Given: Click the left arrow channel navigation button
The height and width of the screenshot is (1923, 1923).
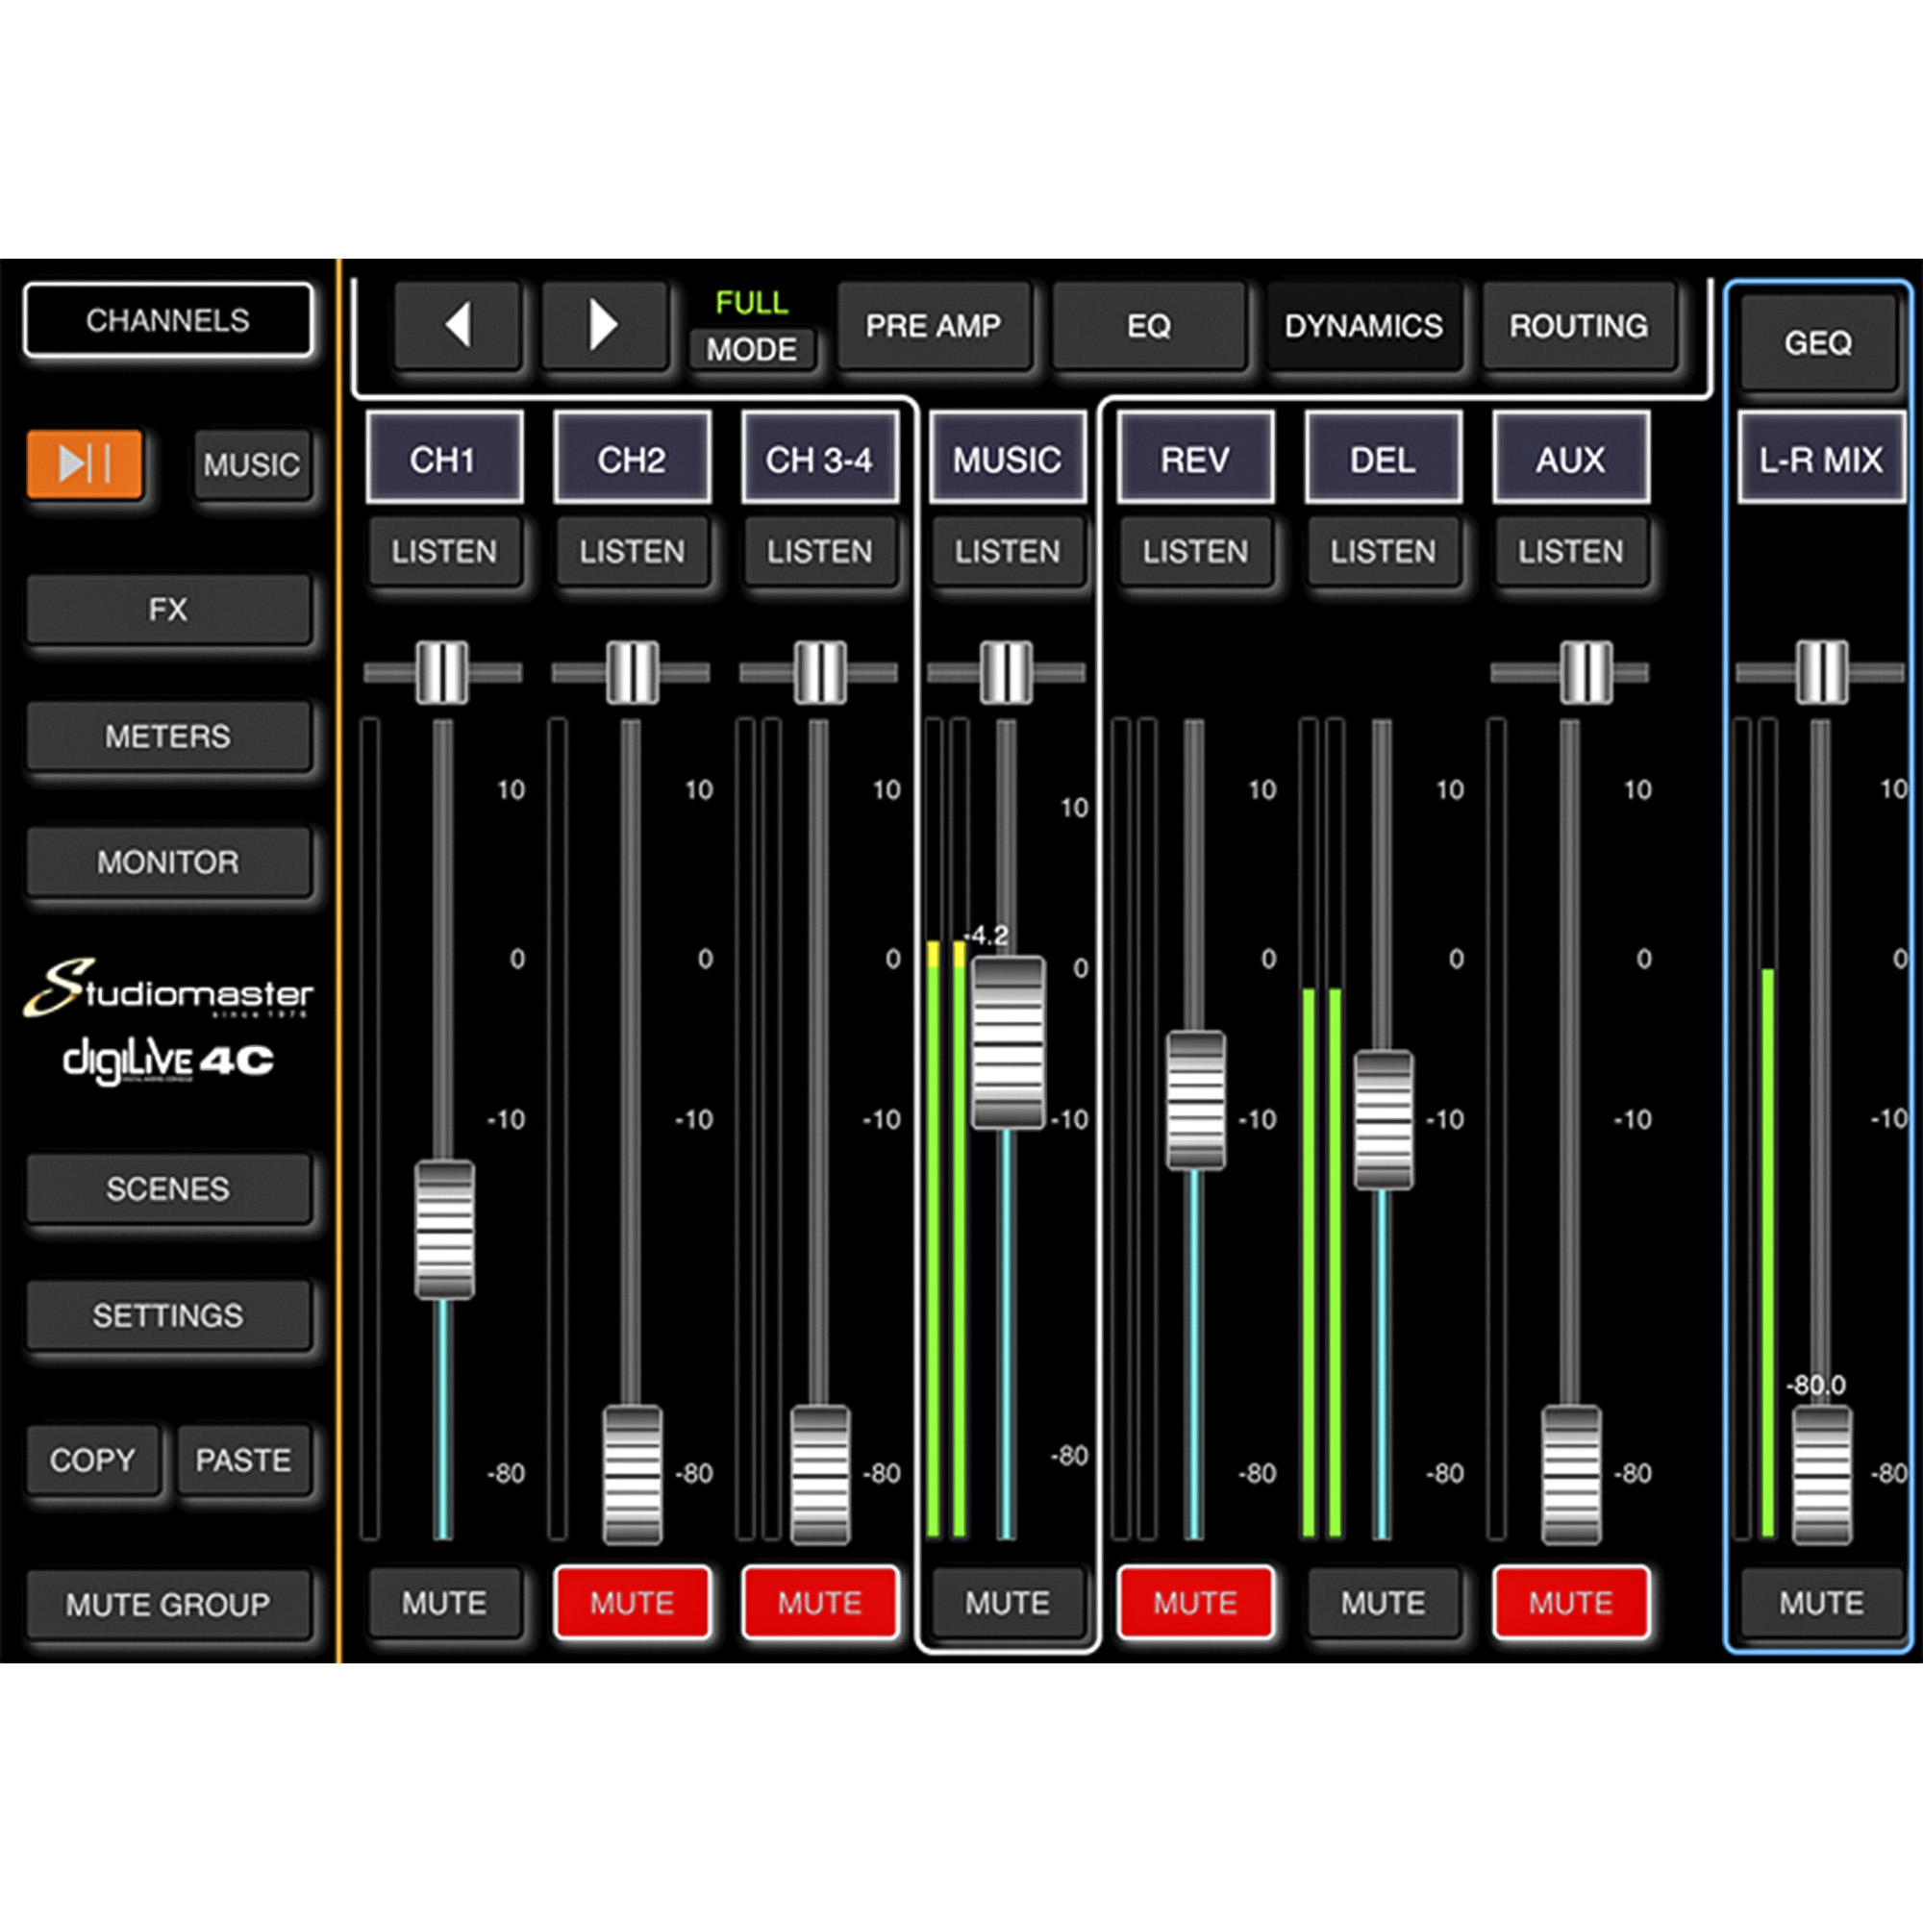Looking at the screenshot, I should 458,326.
